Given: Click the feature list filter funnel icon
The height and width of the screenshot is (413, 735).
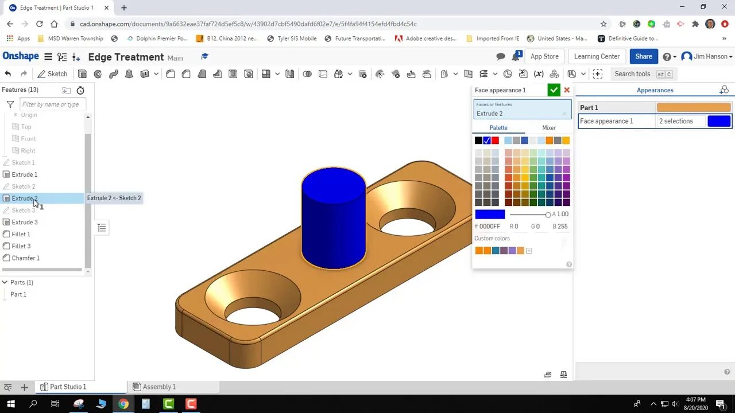Looking at the screenshot, I should pyautogui.click(x=10, y=104).
